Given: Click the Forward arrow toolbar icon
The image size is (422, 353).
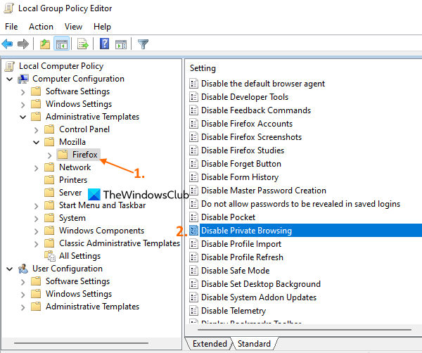Looking at the screenshot, I should click(x=23, y=44).
